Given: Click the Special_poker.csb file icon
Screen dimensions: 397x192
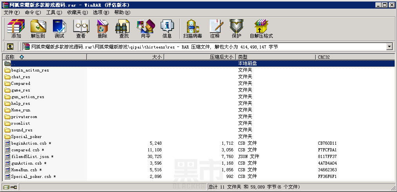Looking at the screenshot, I should pos(7,176).
